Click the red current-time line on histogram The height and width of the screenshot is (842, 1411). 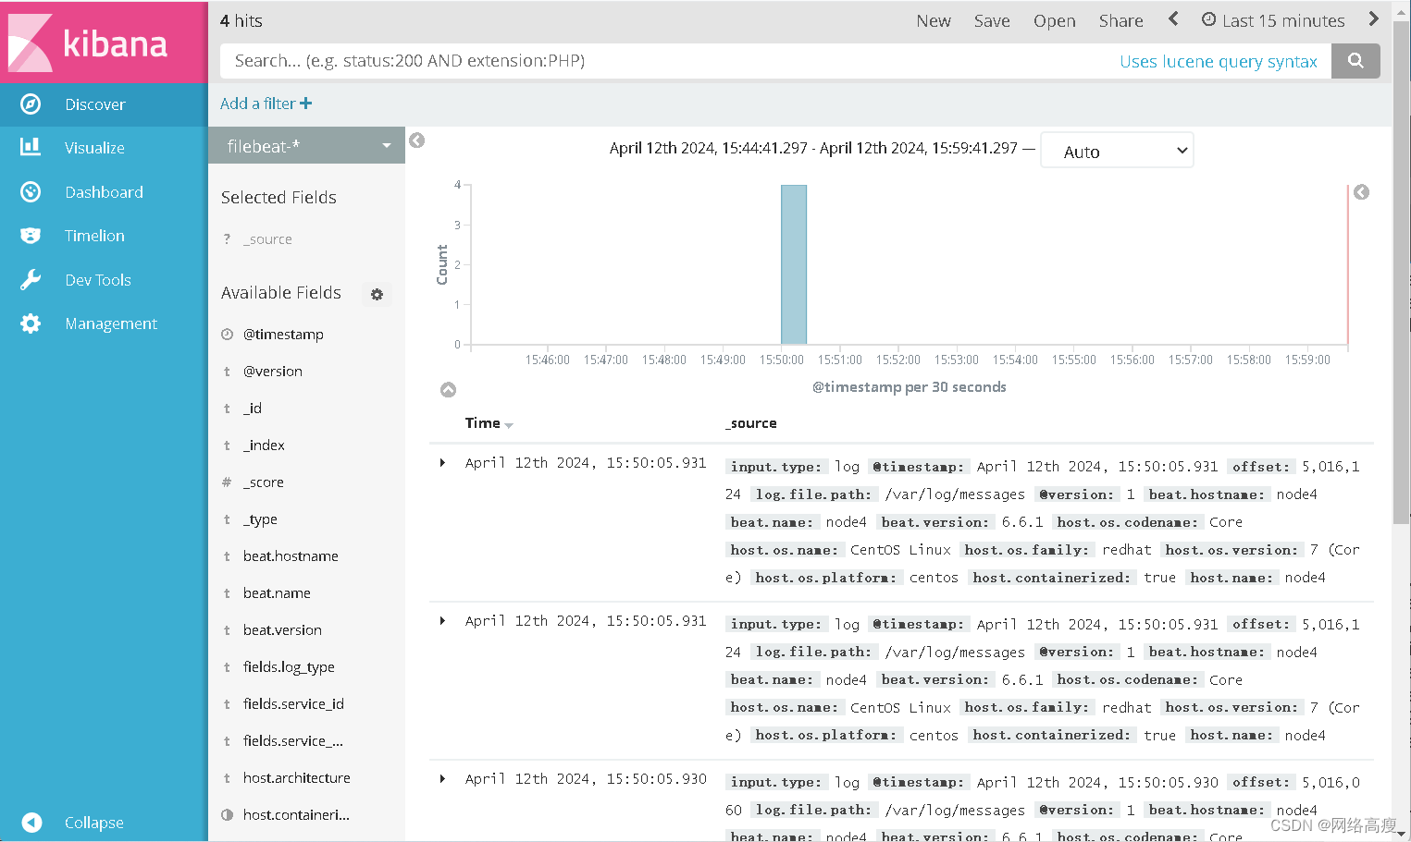[x=1347, y=264]
